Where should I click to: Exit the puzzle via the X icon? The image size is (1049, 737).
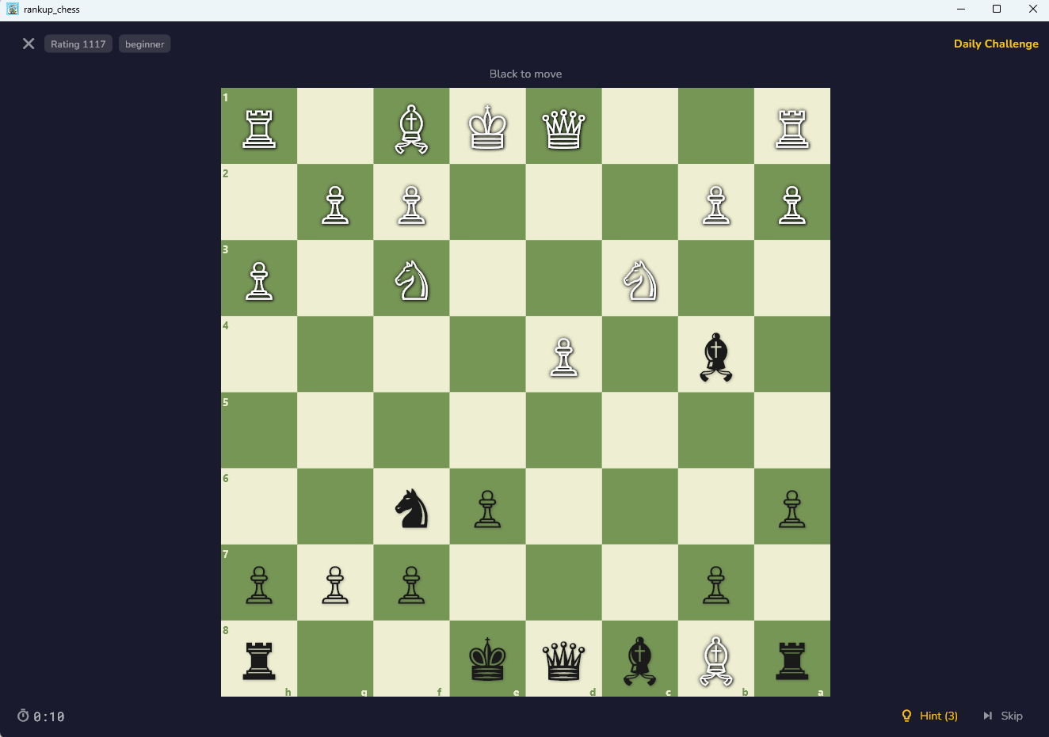click(29, 44)
